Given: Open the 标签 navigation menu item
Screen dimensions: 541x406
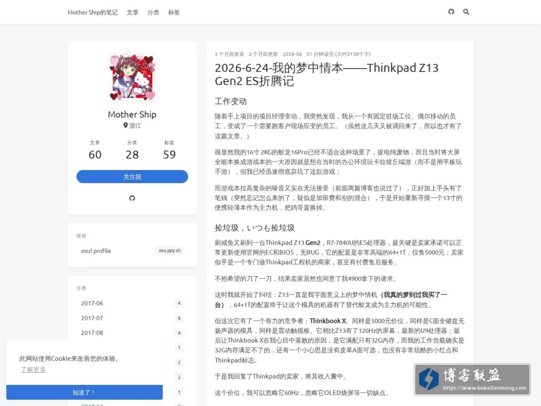Looking at the screenshot, I should [x=174, y=12].
